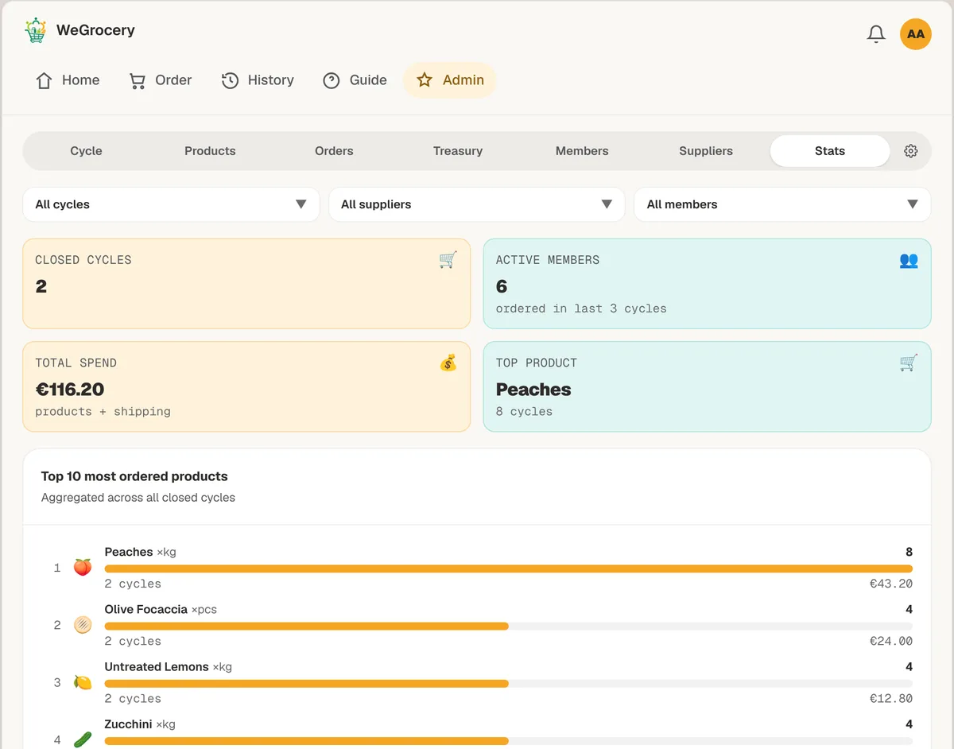Click the Zucchini ×kg product name
The image size is (954, 749).
[x=140, y=724]
